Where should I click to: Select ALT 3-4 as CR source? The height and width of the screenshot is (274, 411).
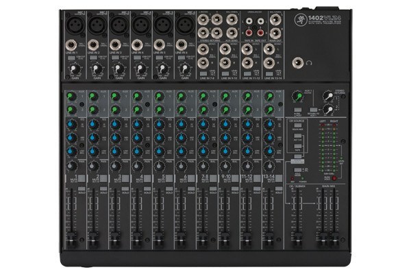297,136
